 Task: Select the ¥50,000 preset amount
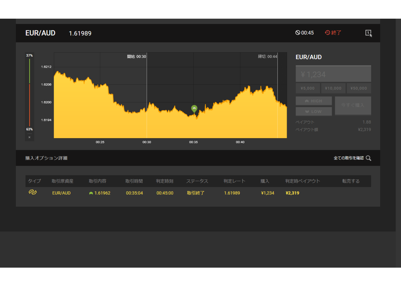359,88
